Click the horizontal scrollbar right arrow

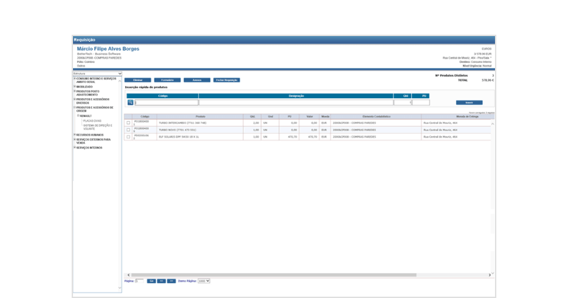coord(490,275)
